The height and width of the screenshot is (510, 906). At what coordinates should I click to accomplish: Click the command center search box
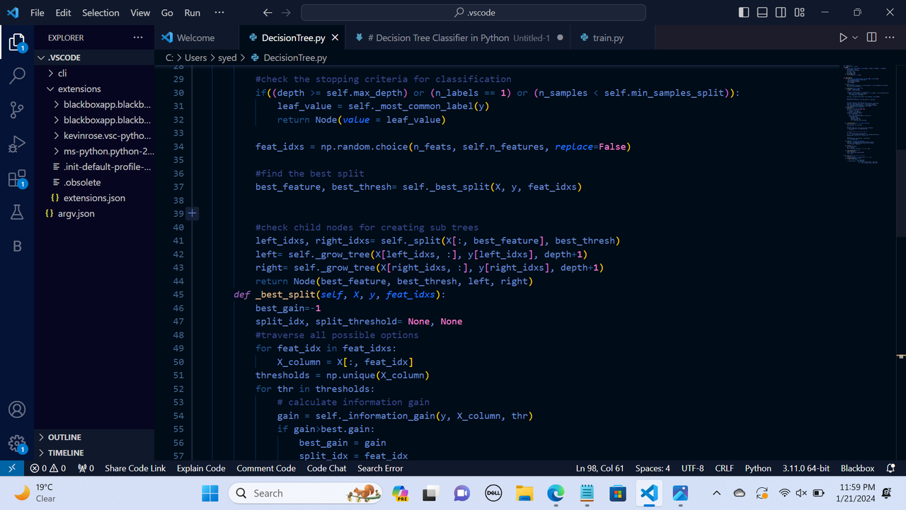(474, 13)
